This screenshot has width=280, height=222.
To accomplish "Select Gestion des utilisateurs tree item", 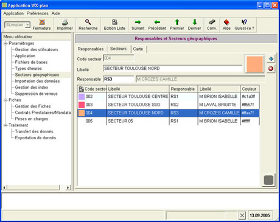I will tap(37, 49).
